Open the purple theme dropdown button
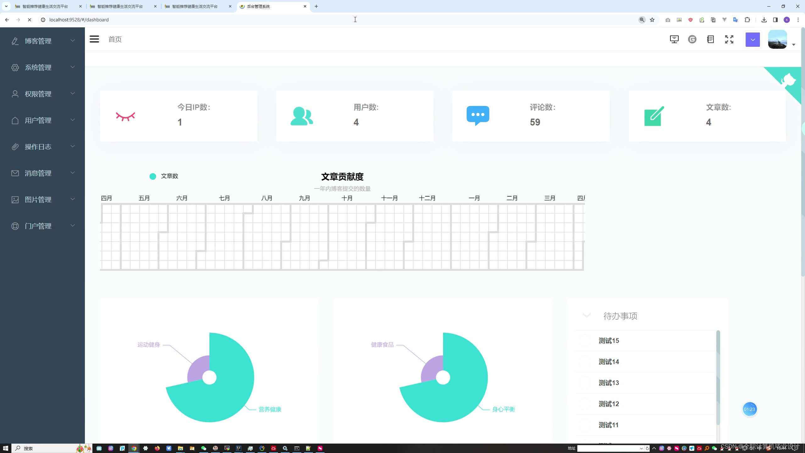 (753, 40)
